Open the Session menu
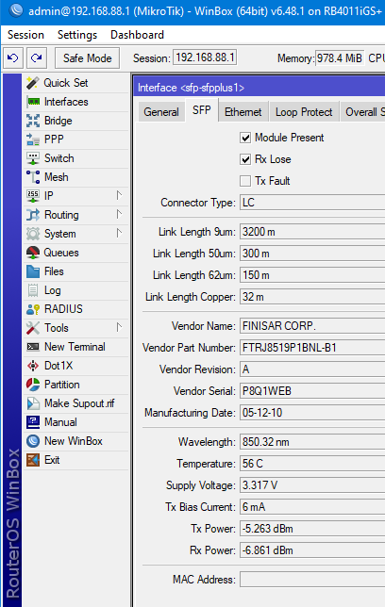 (26, 35)
